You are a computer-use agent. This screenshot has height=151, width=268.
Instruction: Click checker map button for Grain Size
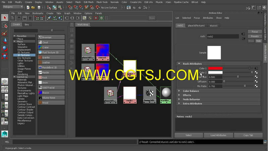coord(256,77)
